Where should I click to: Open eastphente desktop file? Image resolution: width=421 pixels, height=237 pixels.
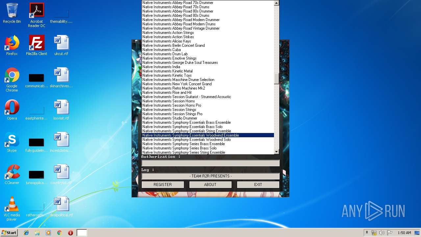point(37,112)
